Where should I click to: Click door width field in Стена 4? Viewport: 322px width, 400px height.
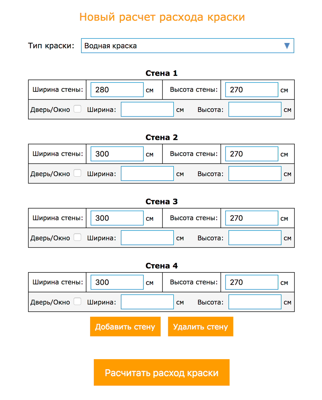pos(147,302)
